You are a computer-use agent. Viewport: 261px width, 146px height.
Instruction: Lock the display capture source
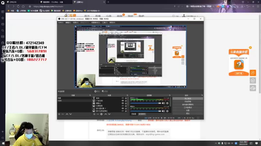[126, 108]
